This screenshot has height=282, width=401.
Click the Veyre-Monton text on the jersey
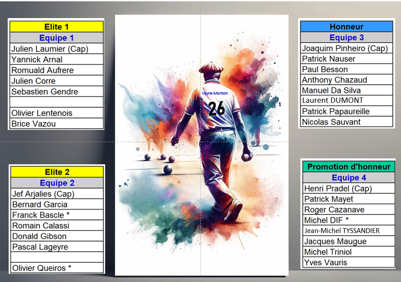214,94
